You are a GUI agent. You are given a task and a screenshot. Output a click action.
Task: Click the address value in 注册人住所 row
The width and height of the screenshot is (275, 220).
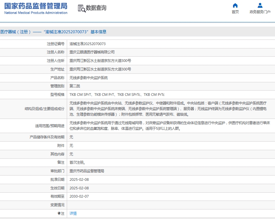100,61
